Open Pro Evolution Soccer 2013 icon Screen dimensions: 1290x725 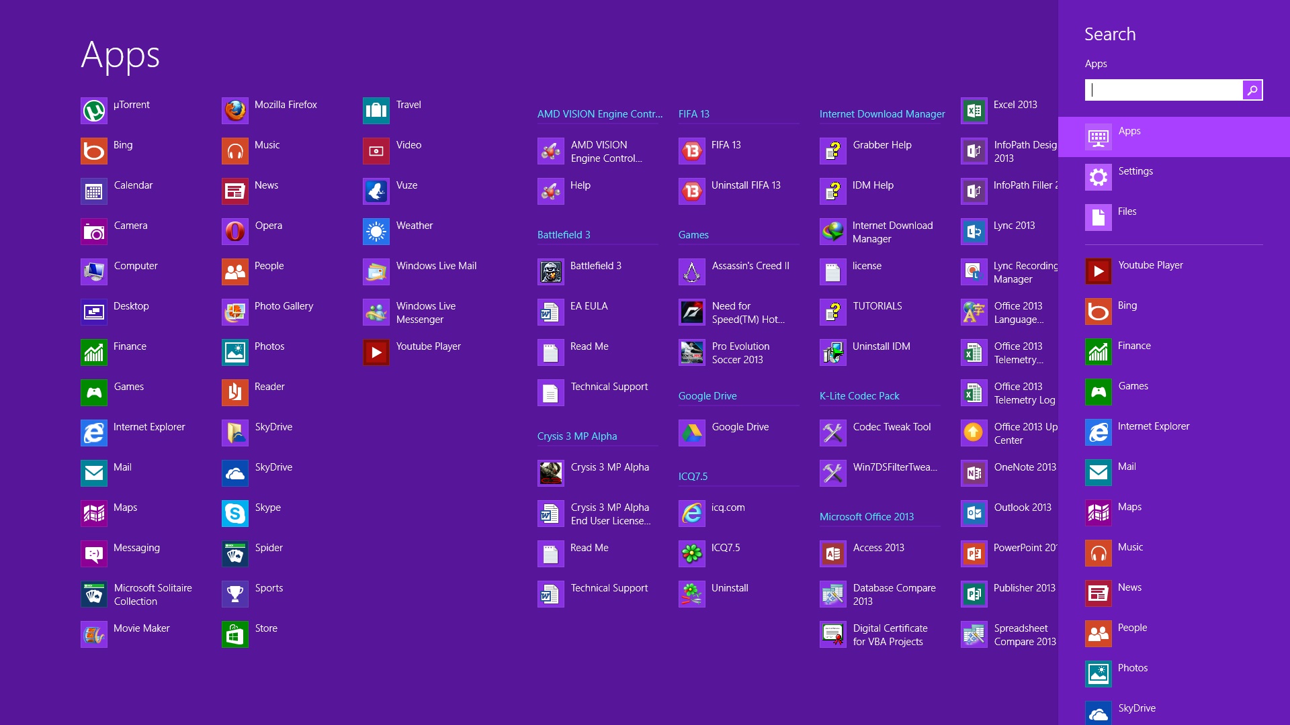pyautogui.click(x=692, y=352)
